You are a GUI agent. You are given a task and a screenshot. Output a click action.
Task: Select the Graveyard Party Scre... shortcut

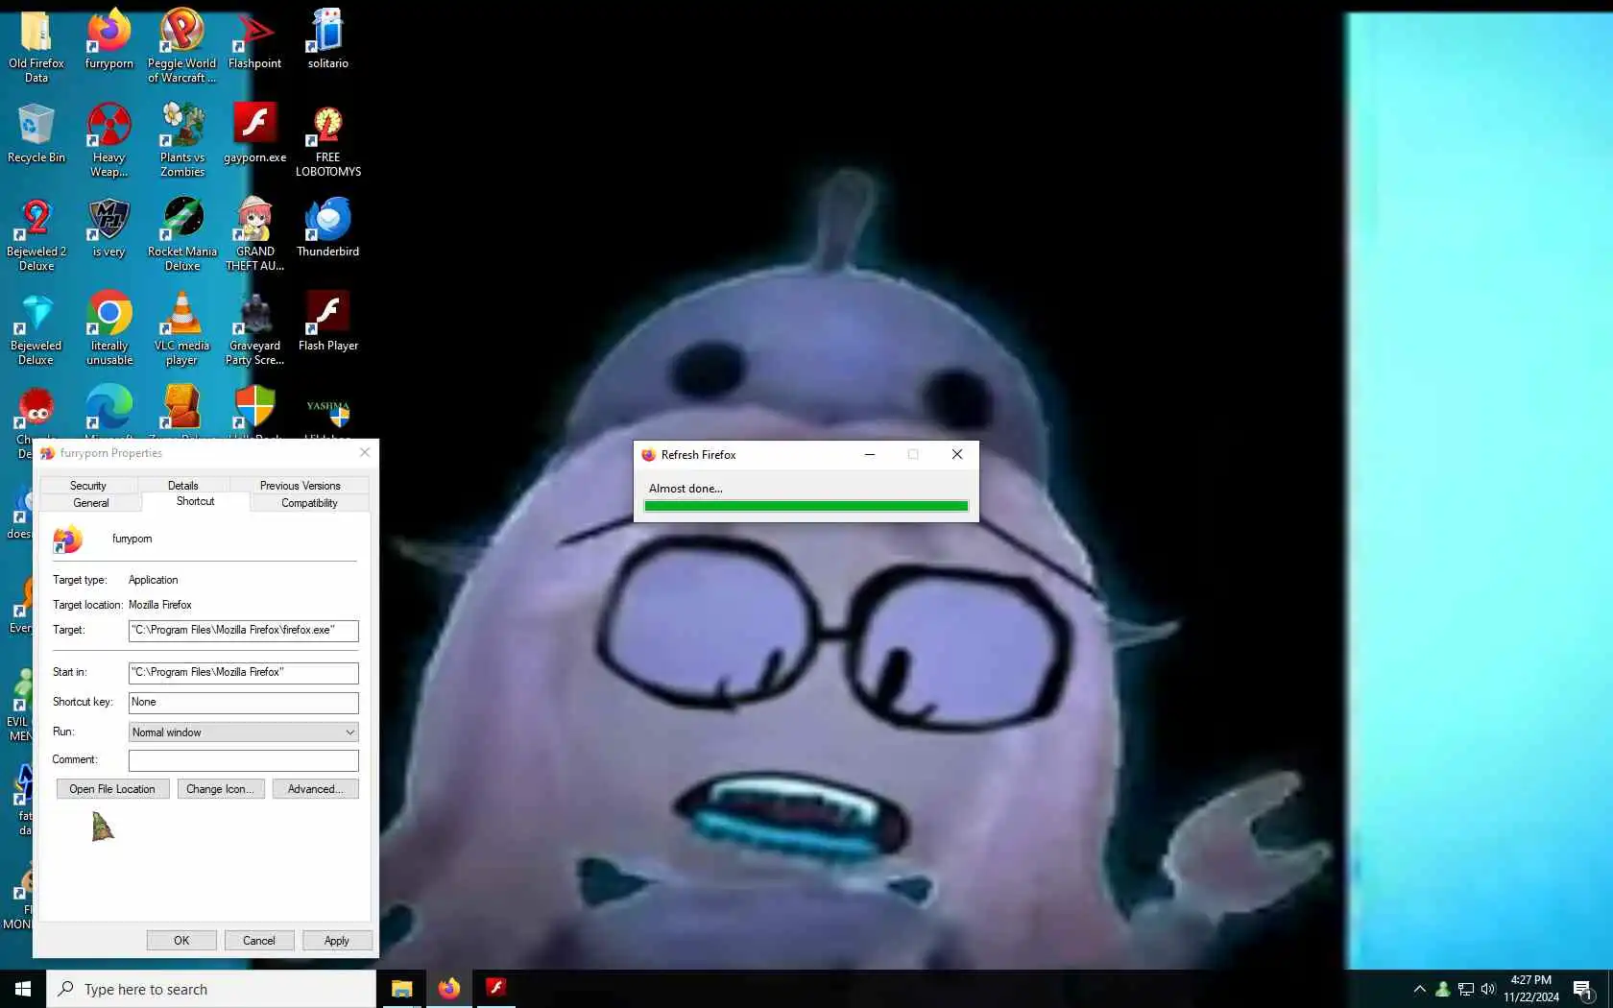[254, 313]
